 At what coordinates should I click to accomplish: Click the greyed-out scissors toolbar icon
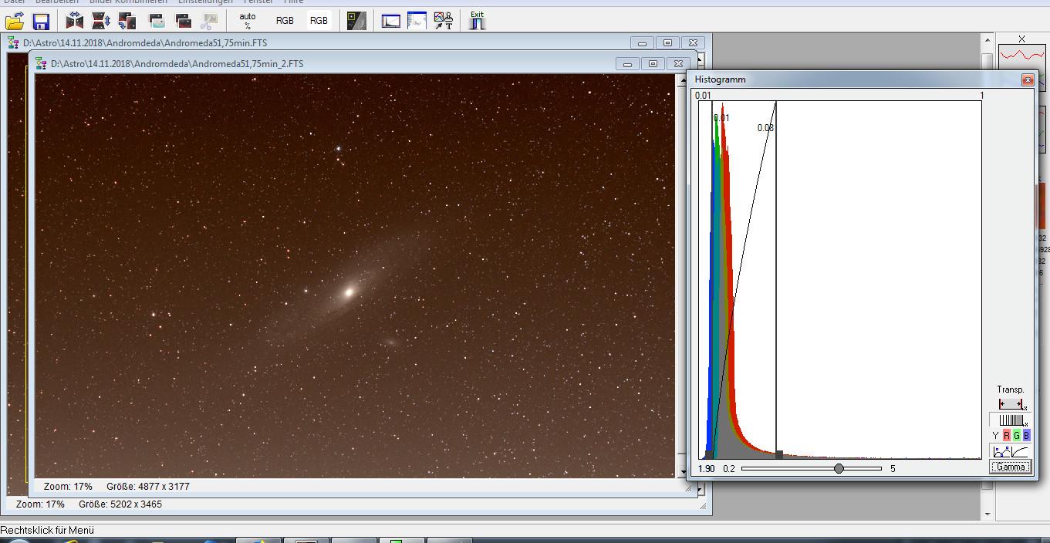coord(208,21)
